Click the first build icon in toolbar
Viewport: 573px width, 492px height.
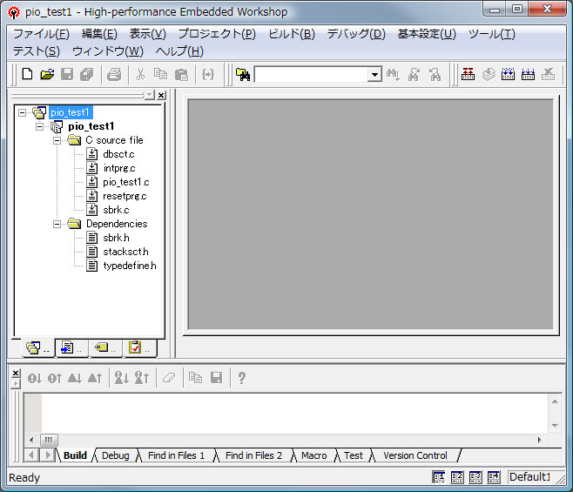[469, 75]
